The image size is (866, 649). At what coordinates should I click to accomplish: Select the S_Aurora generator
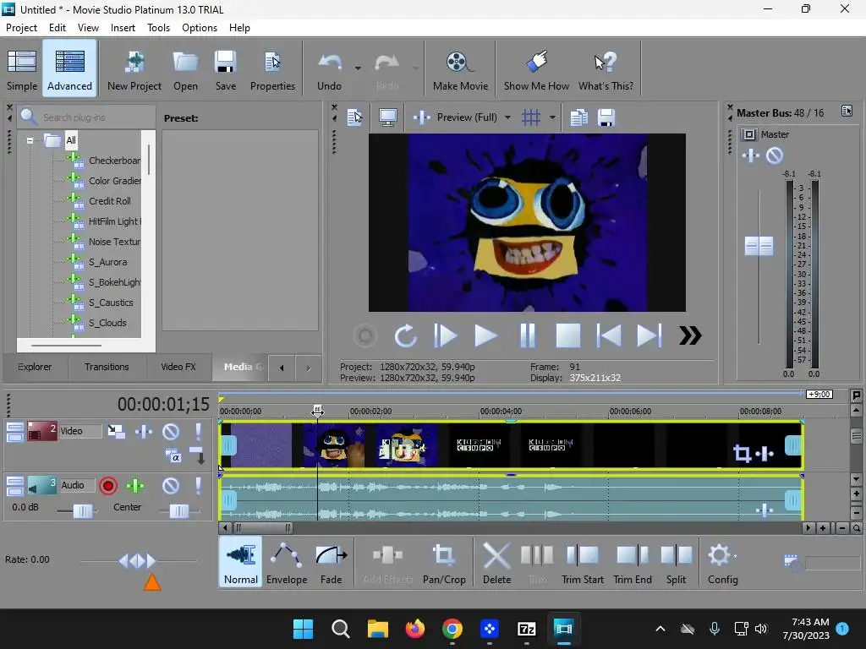pyautogui.click(x=107, y=262)
